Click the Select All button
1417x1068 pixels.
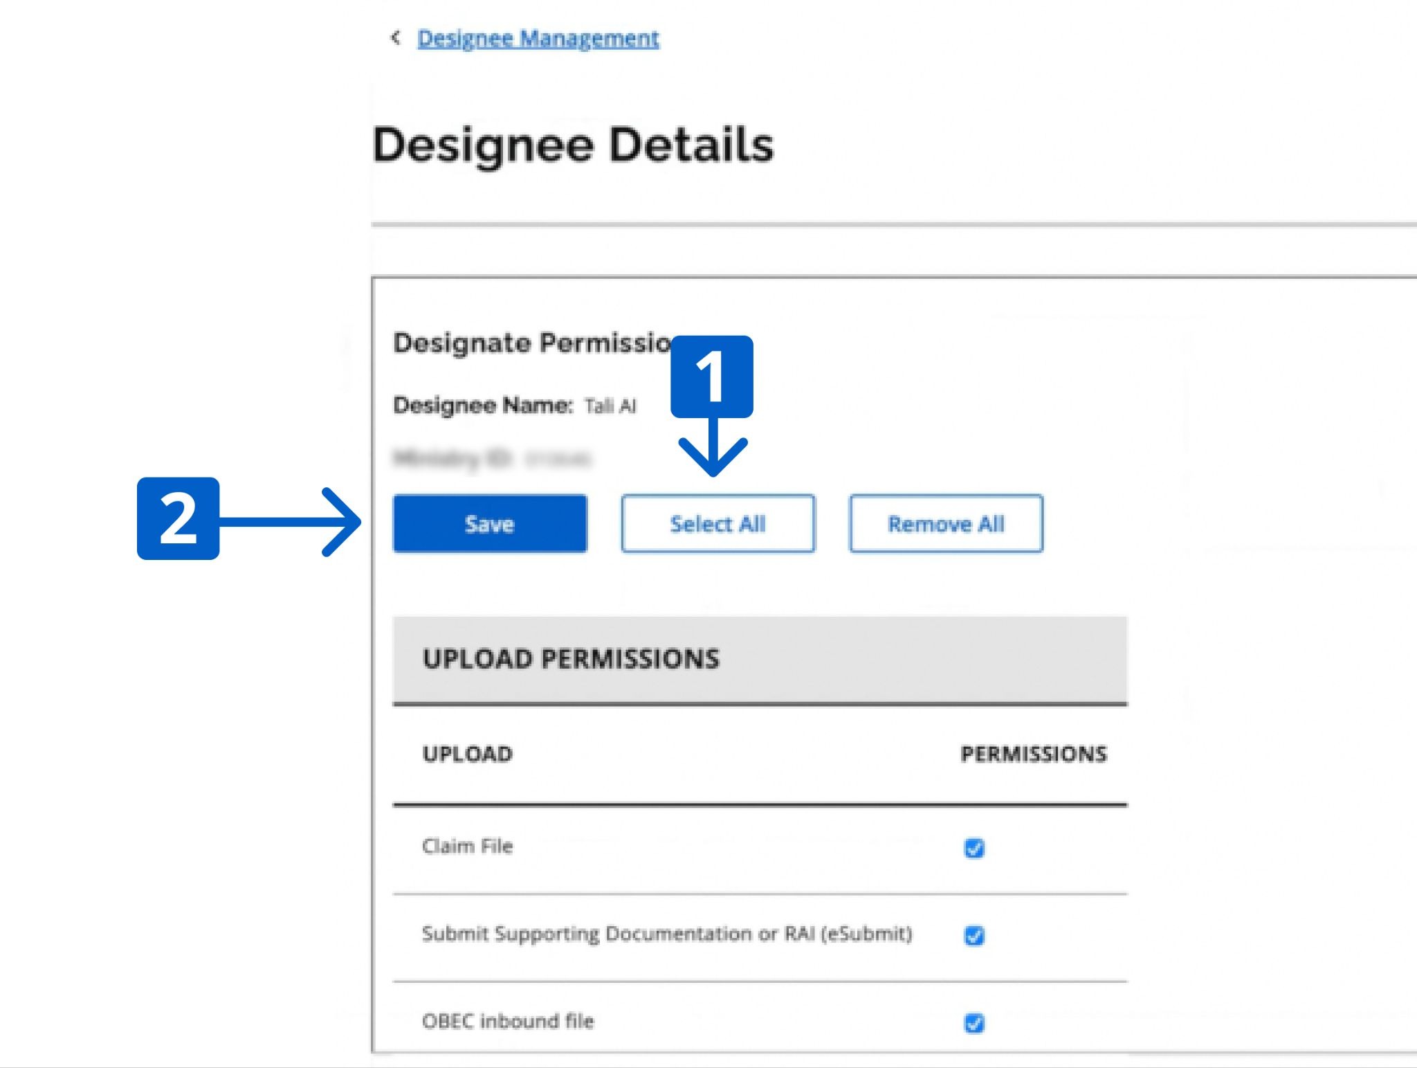pyautogui.click(x=717, y=524)
